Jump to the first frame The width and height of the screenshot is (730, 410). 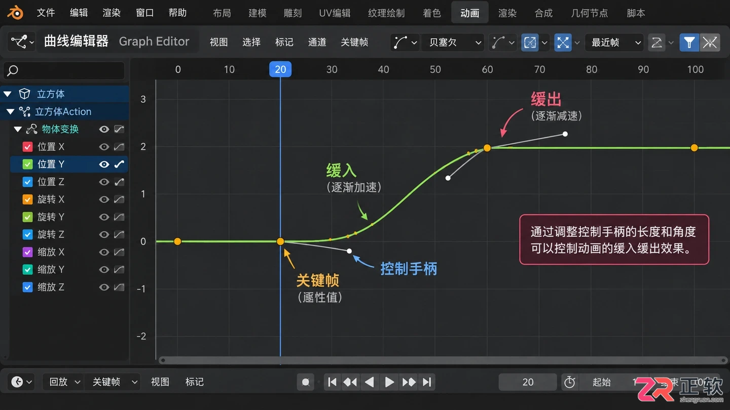pyautogui.click(x=332, y=382)
